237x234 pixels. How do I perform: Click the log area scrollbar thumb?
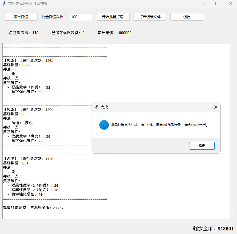click(x=232, y=212)
